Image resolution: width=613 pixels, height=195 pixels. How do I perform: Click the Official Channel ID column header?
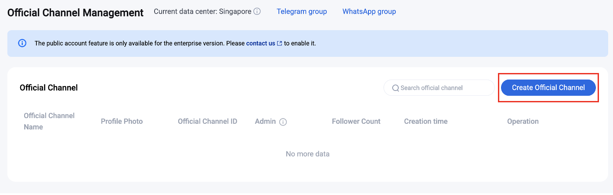pos(207,122)
